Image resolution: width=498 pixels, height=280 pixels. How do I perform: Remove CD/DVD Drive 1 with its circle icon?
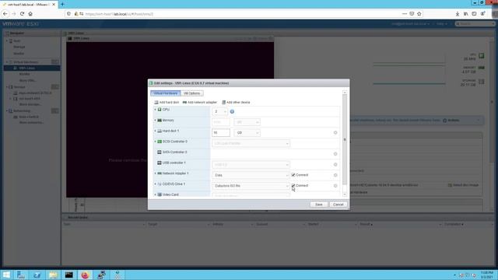(335, 186)
